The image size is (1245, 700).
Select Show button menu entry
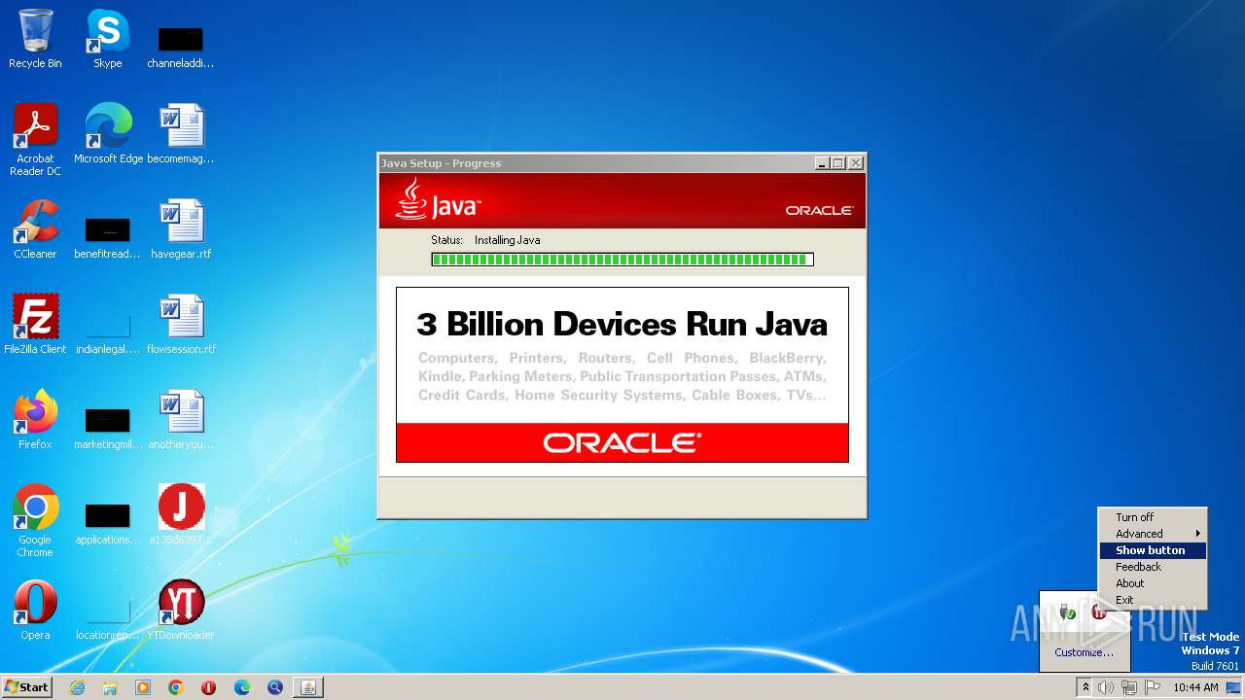coord(1153,550)
